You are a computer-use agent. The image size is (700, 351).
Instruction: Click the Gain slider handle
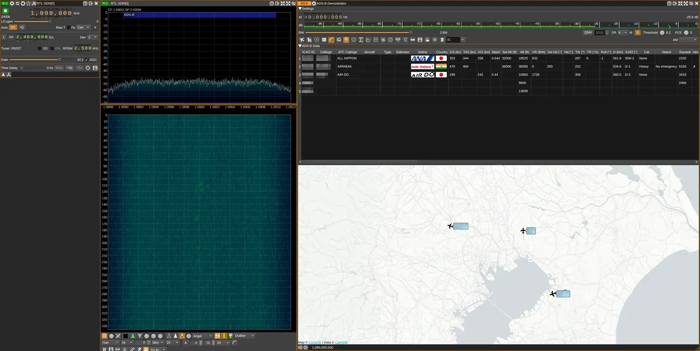click(59, 60)
